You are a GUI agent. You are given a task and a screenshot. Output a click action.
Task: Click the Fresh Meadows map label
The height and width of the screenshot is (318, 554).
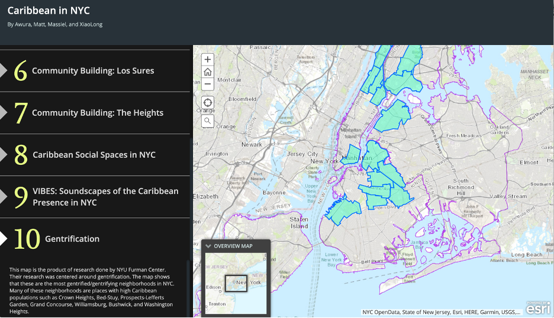464,135
